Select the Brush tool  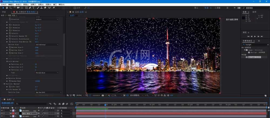38,8
